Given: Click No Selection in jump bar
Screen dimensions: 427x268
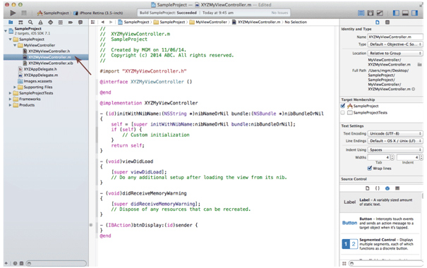Looking at the screenshot, I should 296,22.
